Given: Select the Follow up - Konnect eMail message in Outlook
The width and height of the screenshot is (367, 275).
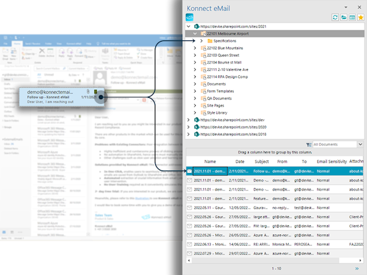Looking at the screenshot, I should (x=61, y=97).
